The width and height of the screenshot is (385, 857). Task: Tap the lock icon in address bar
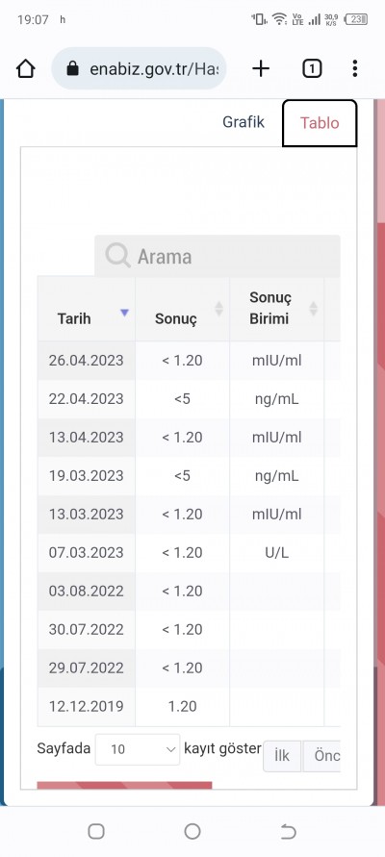pyautogui.click(x=72, y=69)
